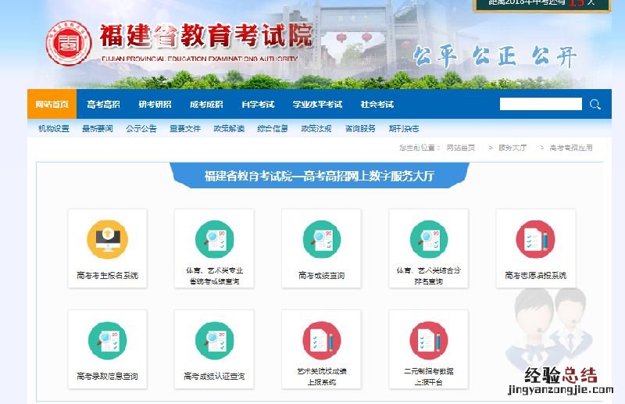The width and height of the screenshot is (625, 404).
Task: Open the 社会考试 navigation item
Action: pyautogui.click(x=377, y=105)
